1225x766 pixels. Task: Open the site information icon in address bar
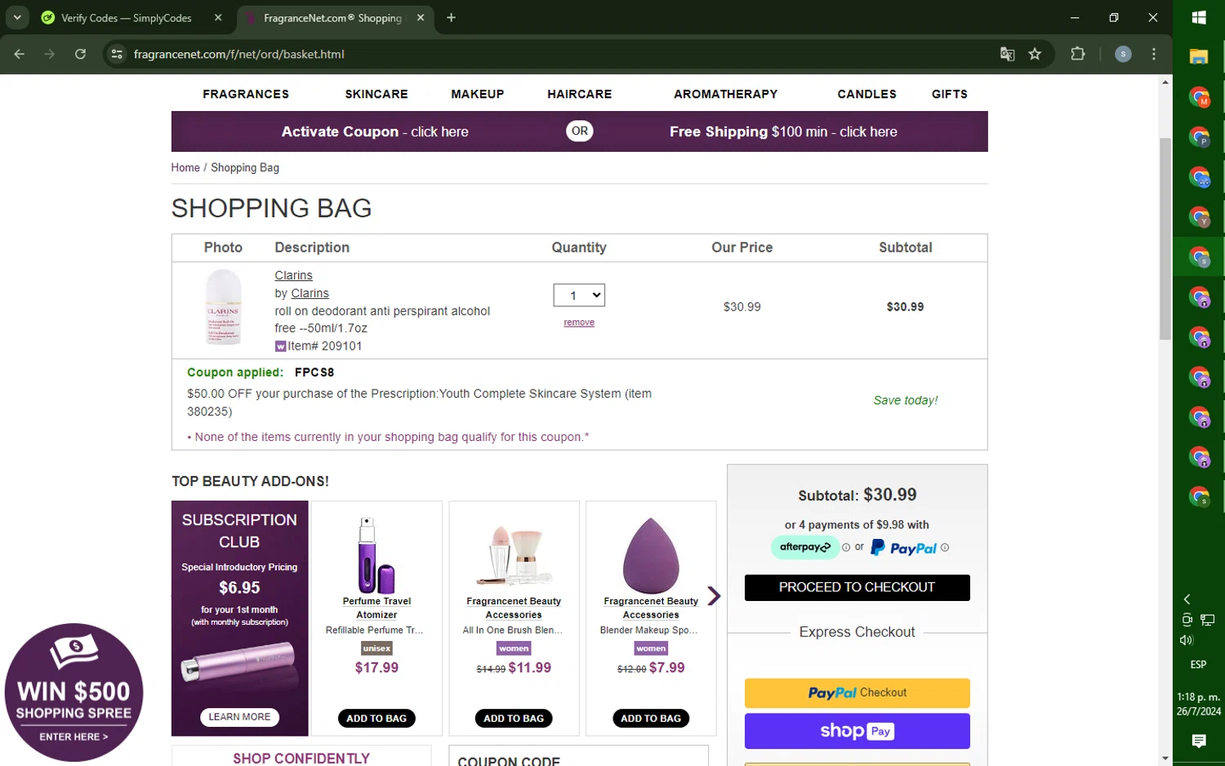coord(117,54)
